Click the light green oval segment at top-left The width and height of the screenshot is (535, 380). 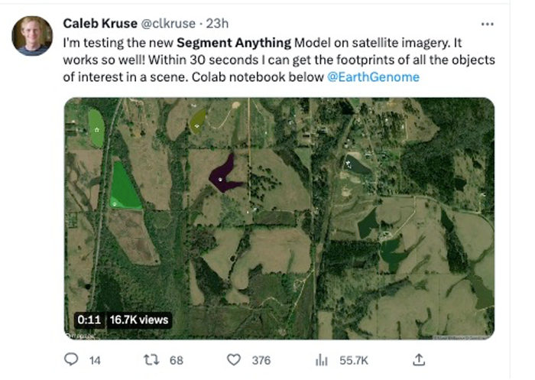(96, 127)
